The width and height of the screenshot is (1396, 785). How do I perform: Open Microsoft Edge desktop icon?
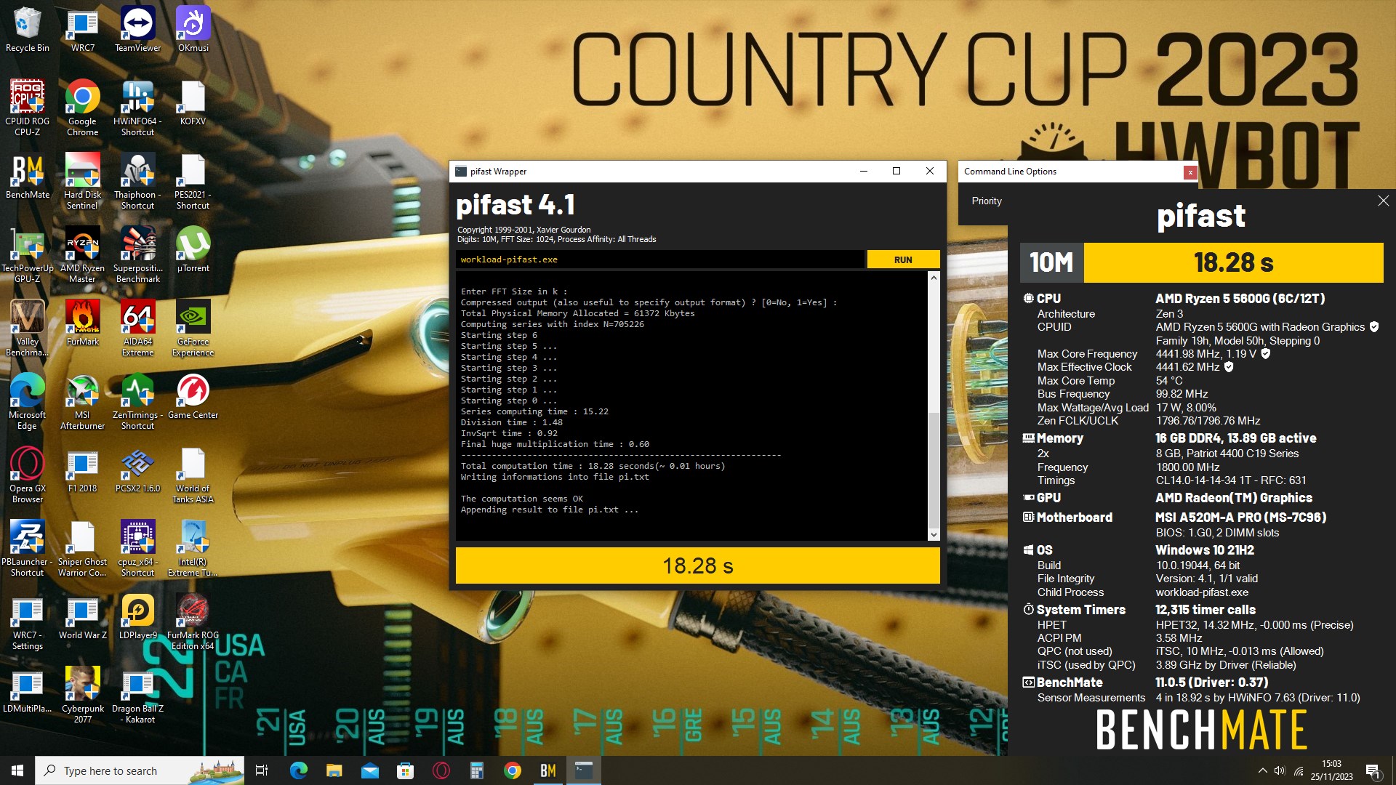pos(28,400)
